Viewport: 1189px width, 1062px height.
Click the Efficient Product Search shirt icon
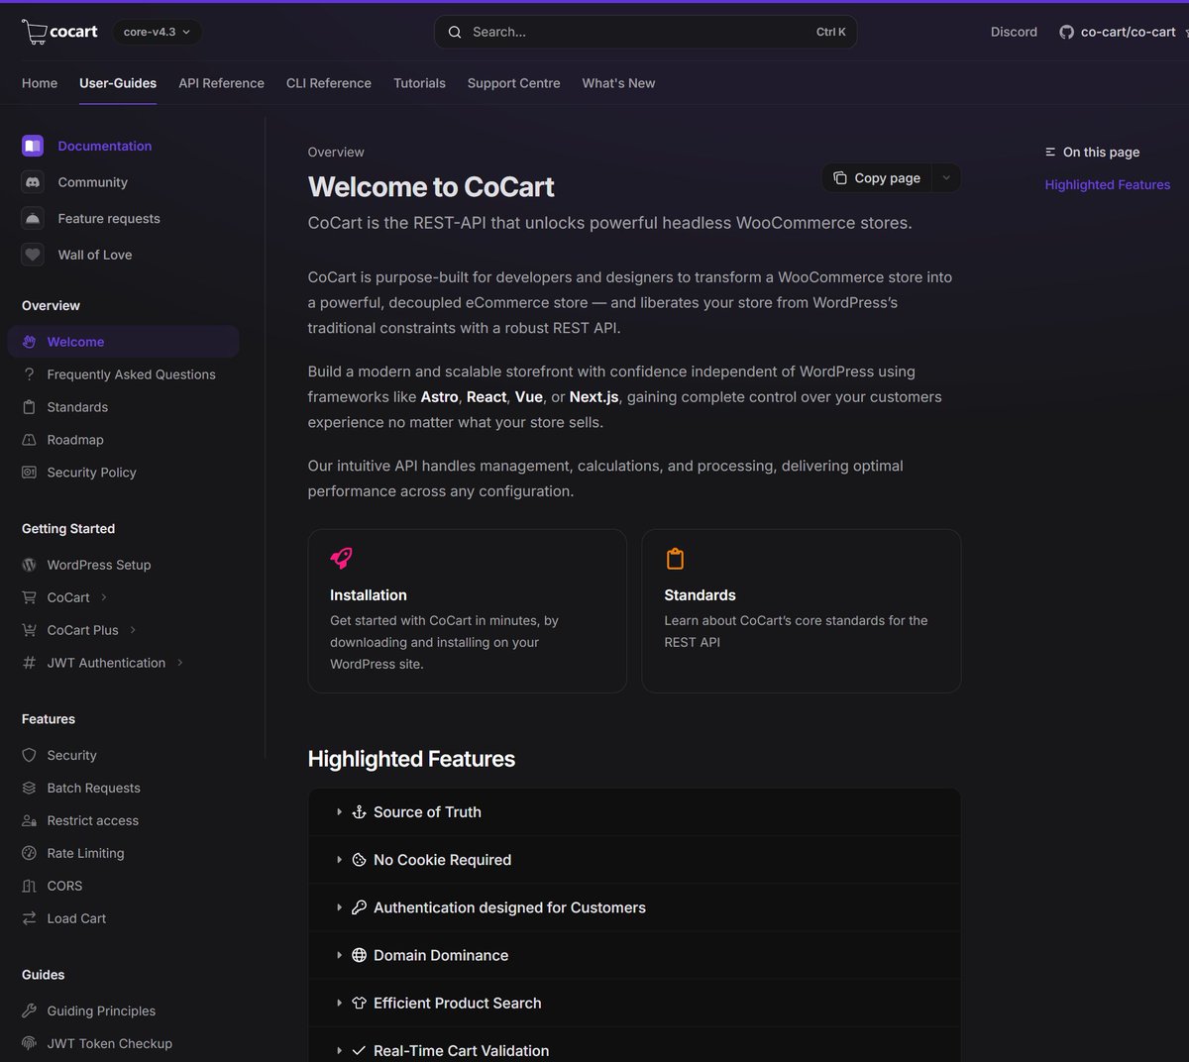pyautogui.click(x=359, y=1003)
